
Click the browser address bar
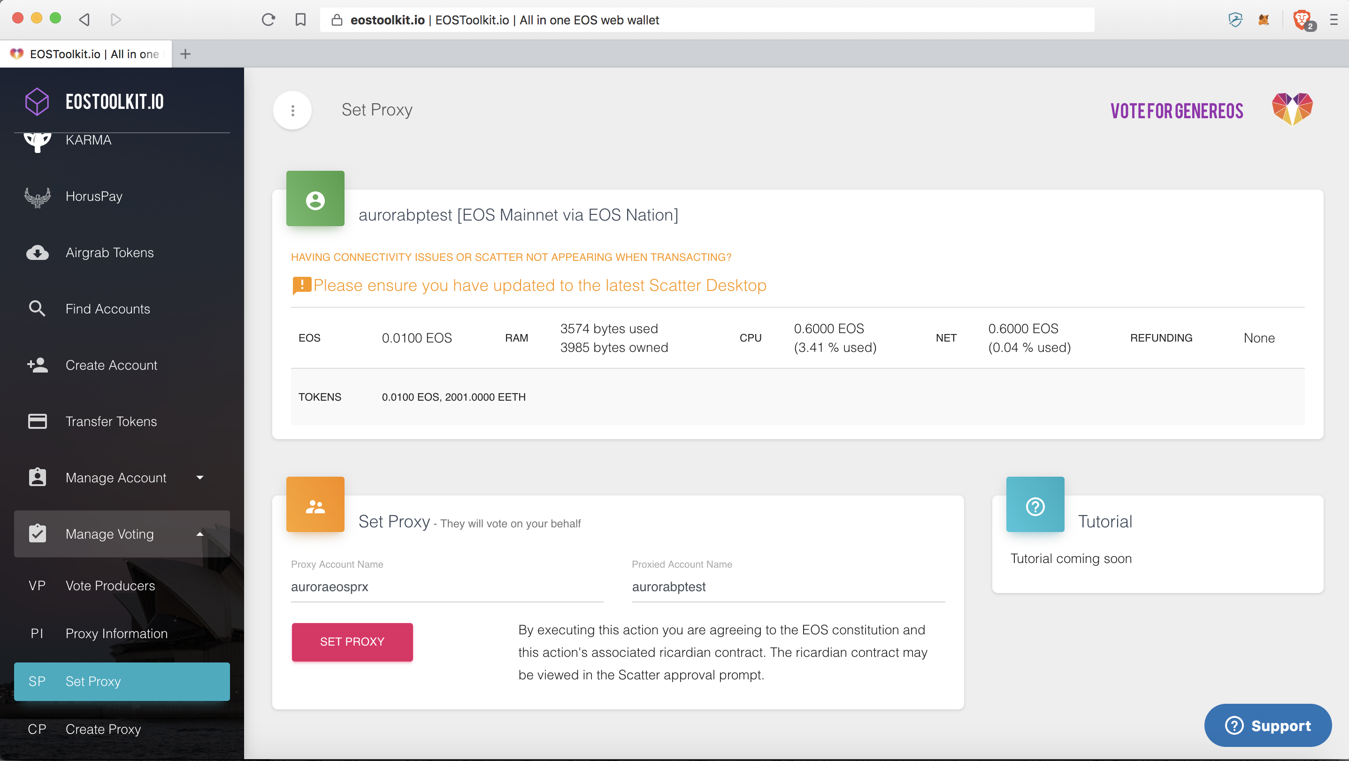[707, 20]
